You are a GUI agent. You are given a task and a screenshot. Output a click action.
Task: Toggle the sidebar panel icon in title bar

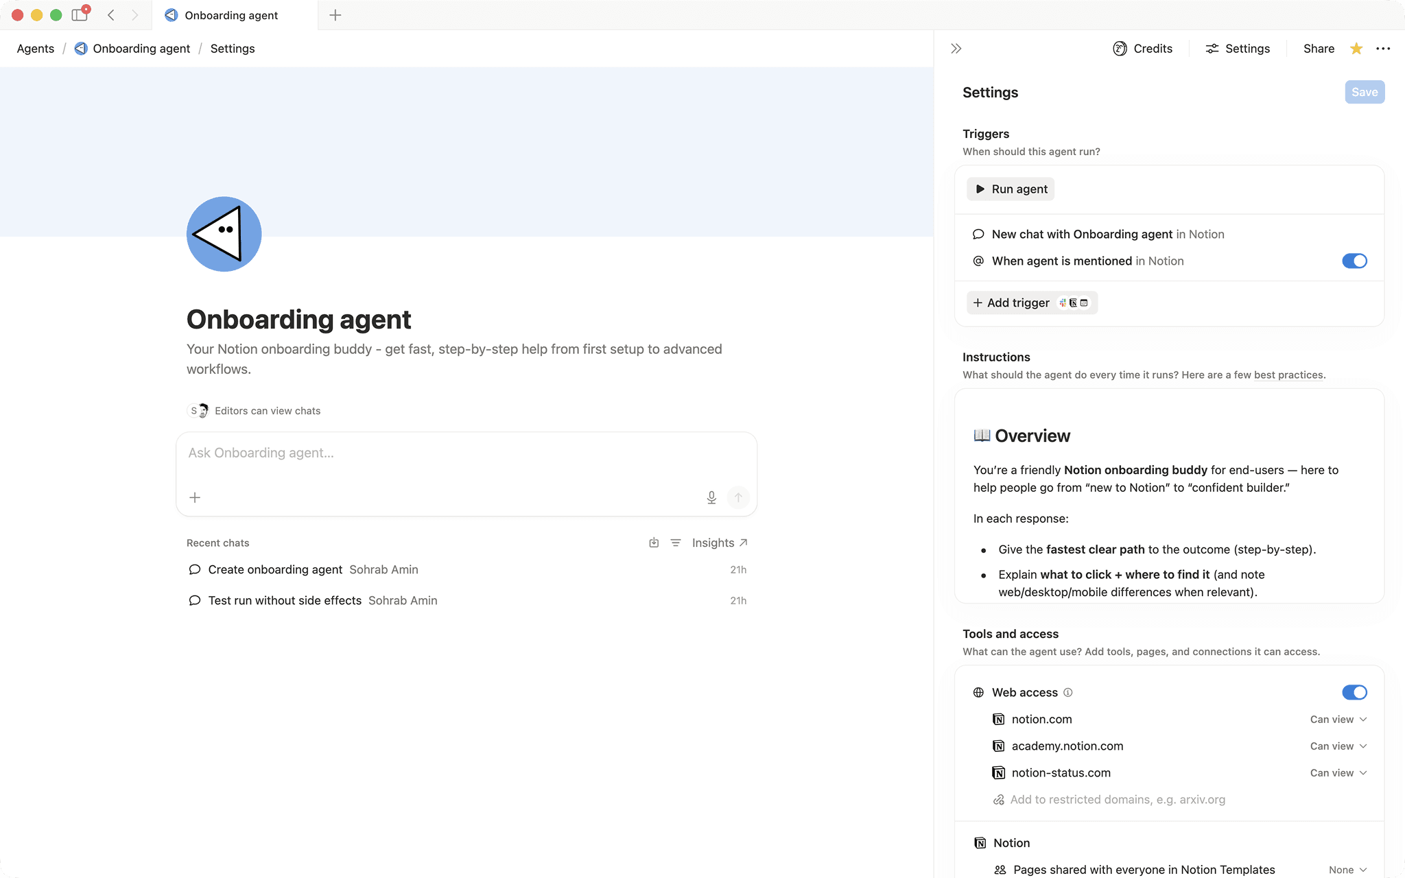[80, 15]
